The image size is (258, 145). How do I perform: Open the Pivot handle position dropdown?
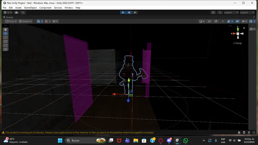point(11,21)
